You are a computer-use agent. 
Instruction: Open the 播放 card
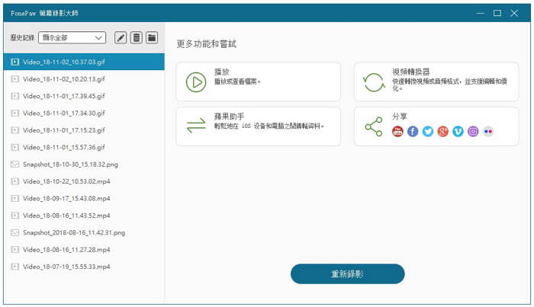[259, 82]
